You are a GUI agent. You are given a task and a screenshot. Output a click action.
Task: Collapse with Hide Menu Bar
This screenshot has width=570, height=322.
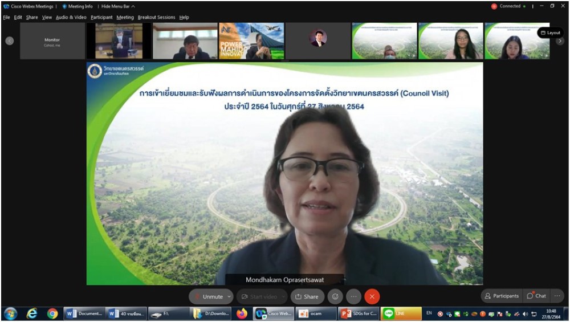tap(118, 6)
